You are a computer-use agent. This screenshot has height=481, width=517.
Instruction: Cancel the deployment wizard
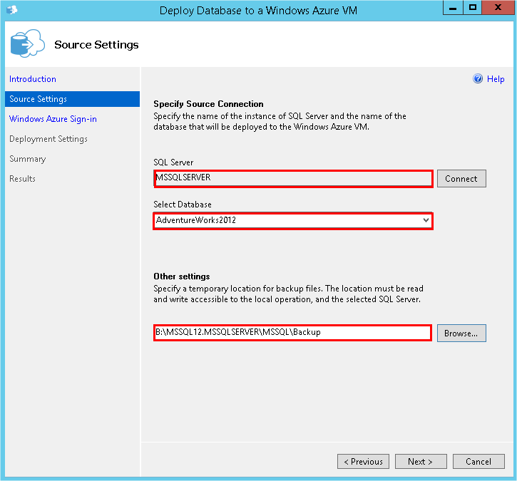pos(478,461)
